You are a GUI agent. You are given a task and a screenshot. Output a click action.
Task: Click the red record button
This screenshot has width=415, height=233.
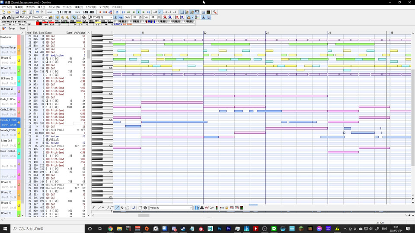[100, 12]
